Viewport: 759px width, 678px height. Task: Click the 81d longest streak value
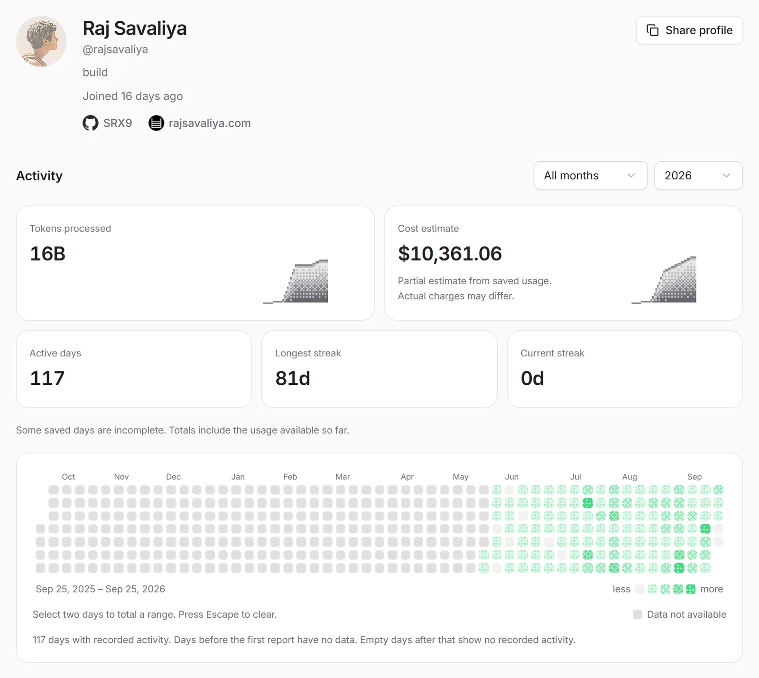[293, 379]
